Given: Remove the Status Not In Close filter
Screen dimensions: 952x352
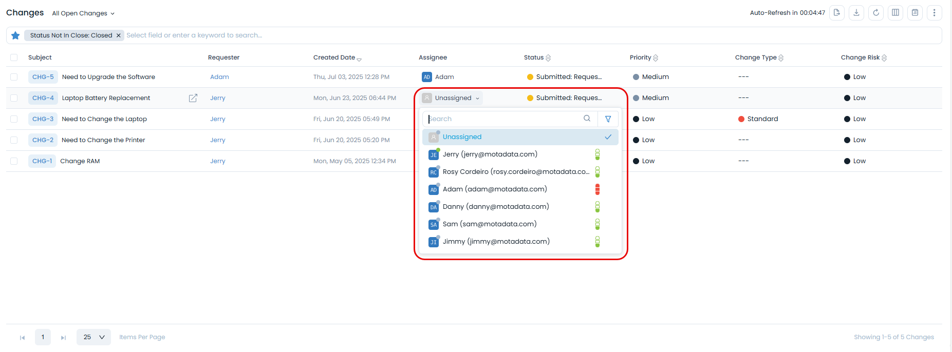Looking at the screenshot, I should 118,35.
